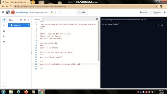The image size is (167, 94).
Task: Click the ElderlyLoyalRelational repl name
Action: (39, 13)
